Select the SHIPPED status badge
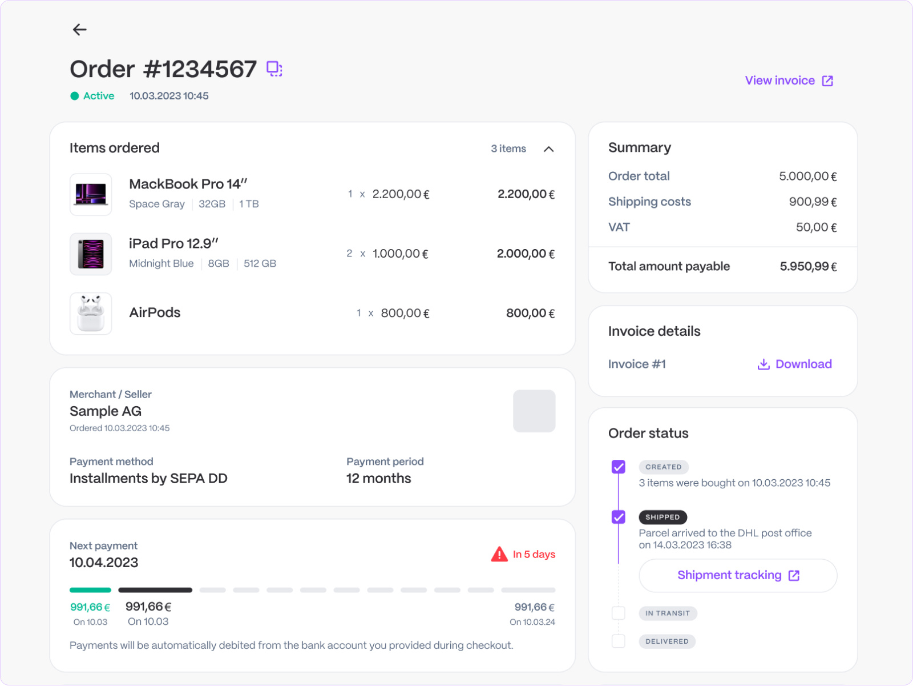 coord(662,517)
